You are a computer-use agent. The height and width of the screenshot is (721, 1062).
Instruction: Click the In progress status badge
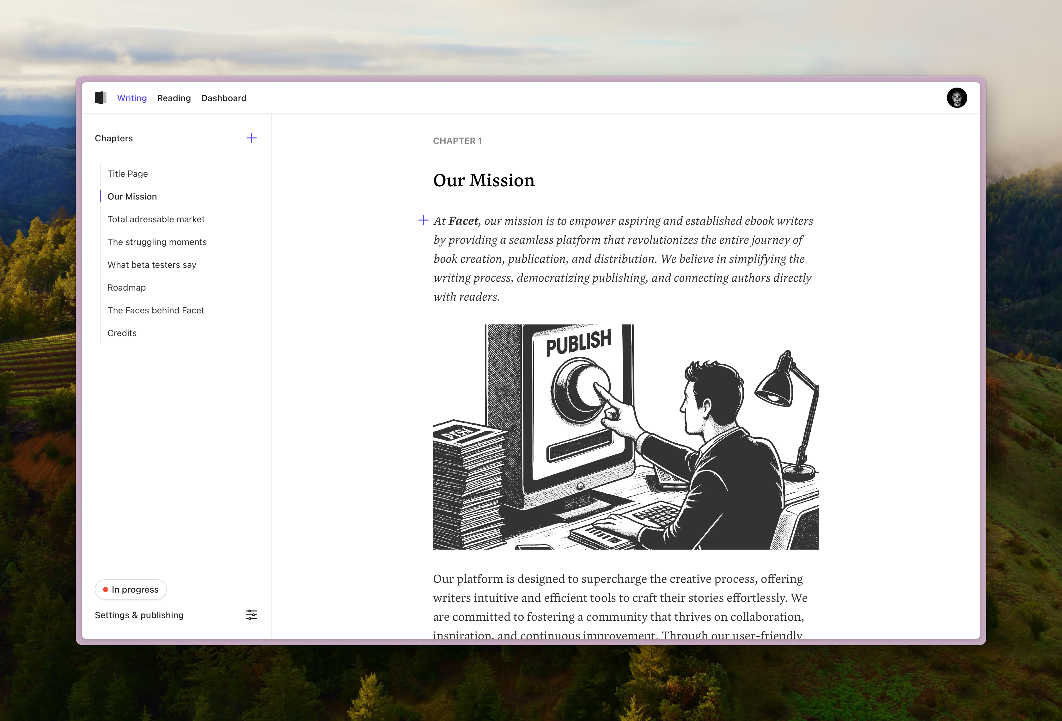131,589
